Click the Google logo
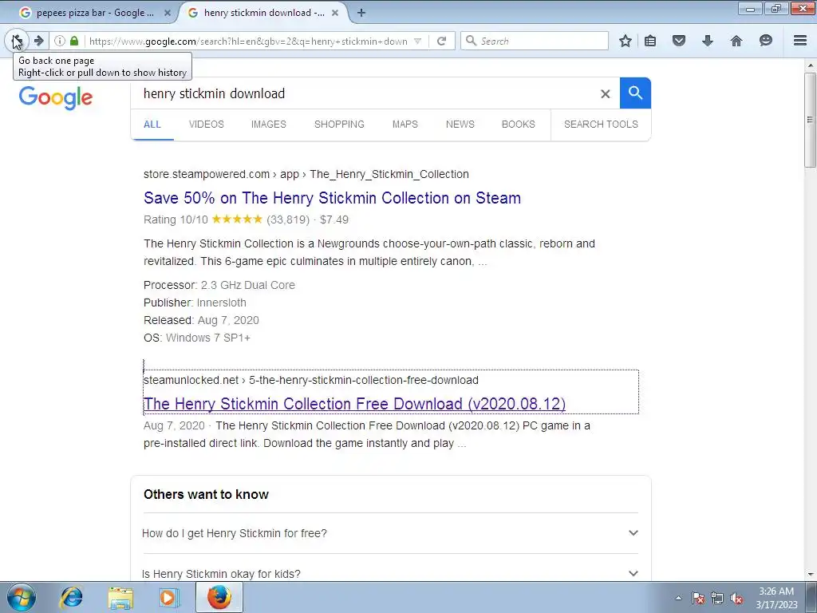The width and height of the screenshot is (817, 613). click(x=56, y=97)
